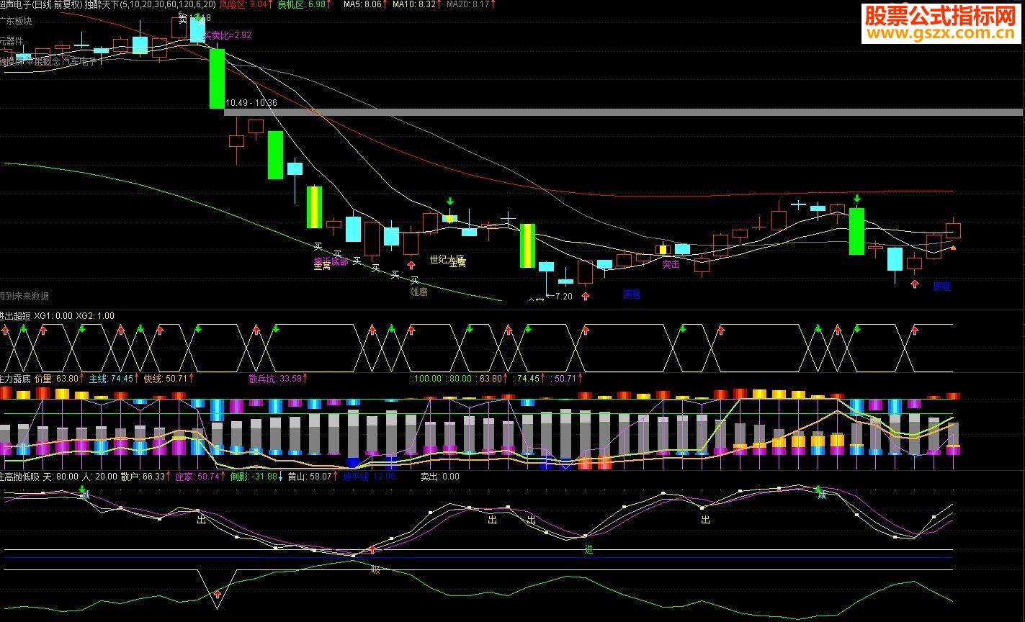Click the 吸 marker below the horizon line
1025x622 pixels.
pos(375,569)
